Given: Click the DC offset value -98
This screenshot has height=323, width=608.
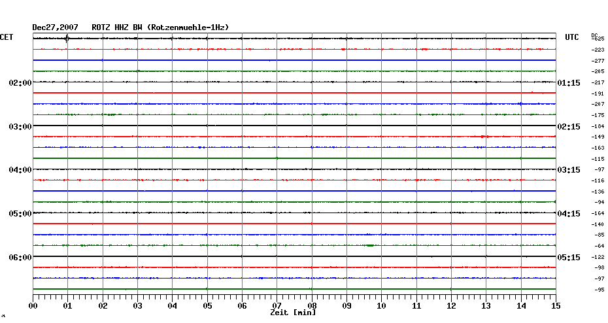Looking at the screenshot, I should click(599, 268).
